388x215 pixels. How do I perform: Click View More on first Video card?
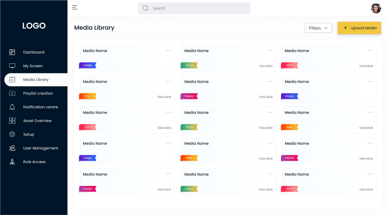point(265,65)
